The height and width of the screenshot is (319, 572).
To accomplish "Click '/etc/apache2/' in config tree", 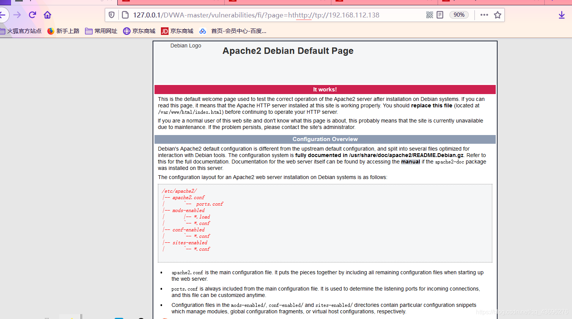I will [x=179, y=191].
